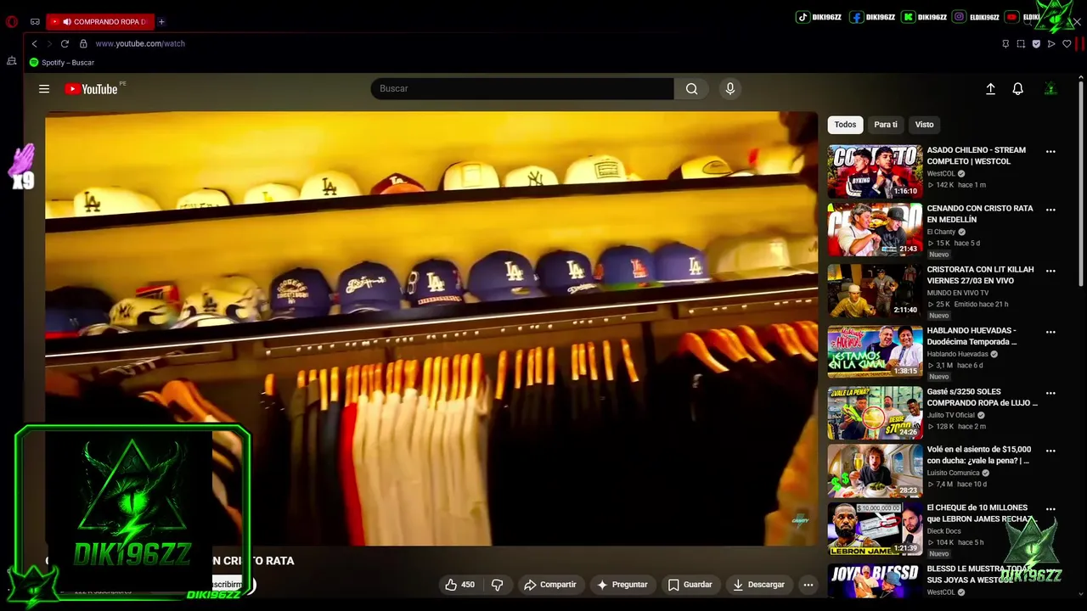This screenshot has height=611, width=1087.
Task: Mute the COMPRANDO ROPA tab audio
Action: pyautogui.click(x=66, y=21)
